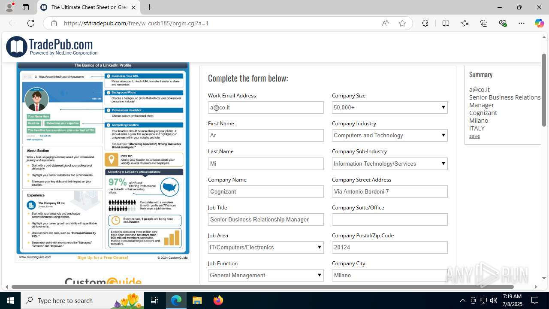
Task: Edit the Work Email Address field
Action: pos(265,108)
